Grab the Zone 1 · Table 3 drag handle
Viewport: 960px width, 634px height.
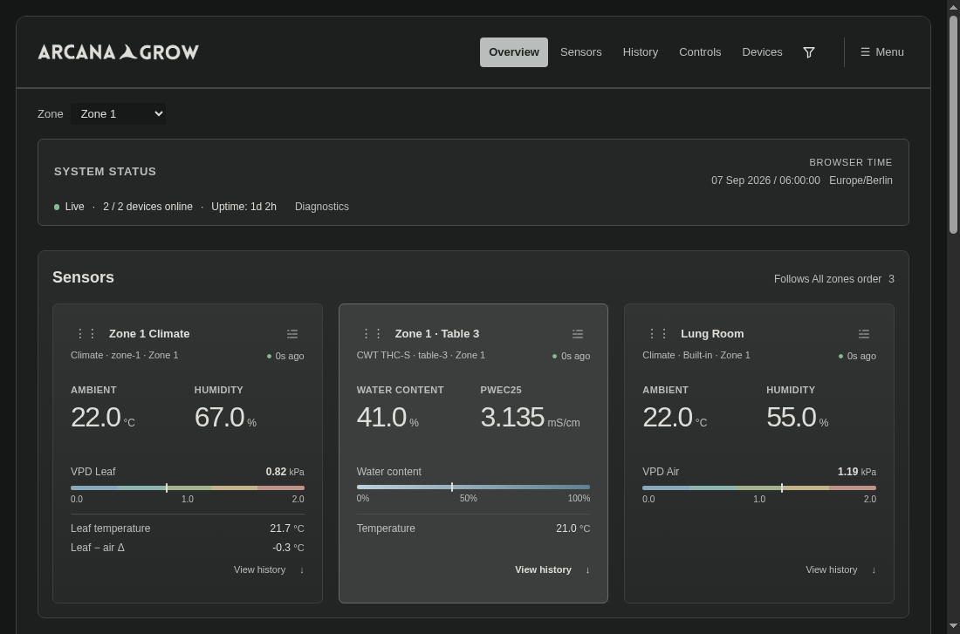(x=373, y=333)
